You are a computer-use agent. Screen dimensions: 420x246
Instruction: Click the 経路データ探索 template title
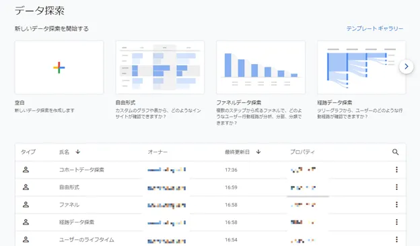(335, 102)
